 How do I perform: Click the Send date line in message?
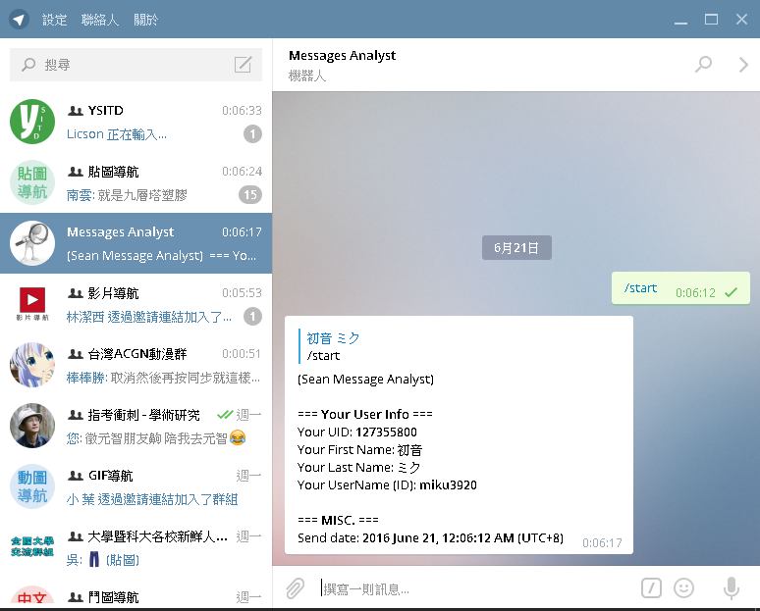click(x=430, y=537)
